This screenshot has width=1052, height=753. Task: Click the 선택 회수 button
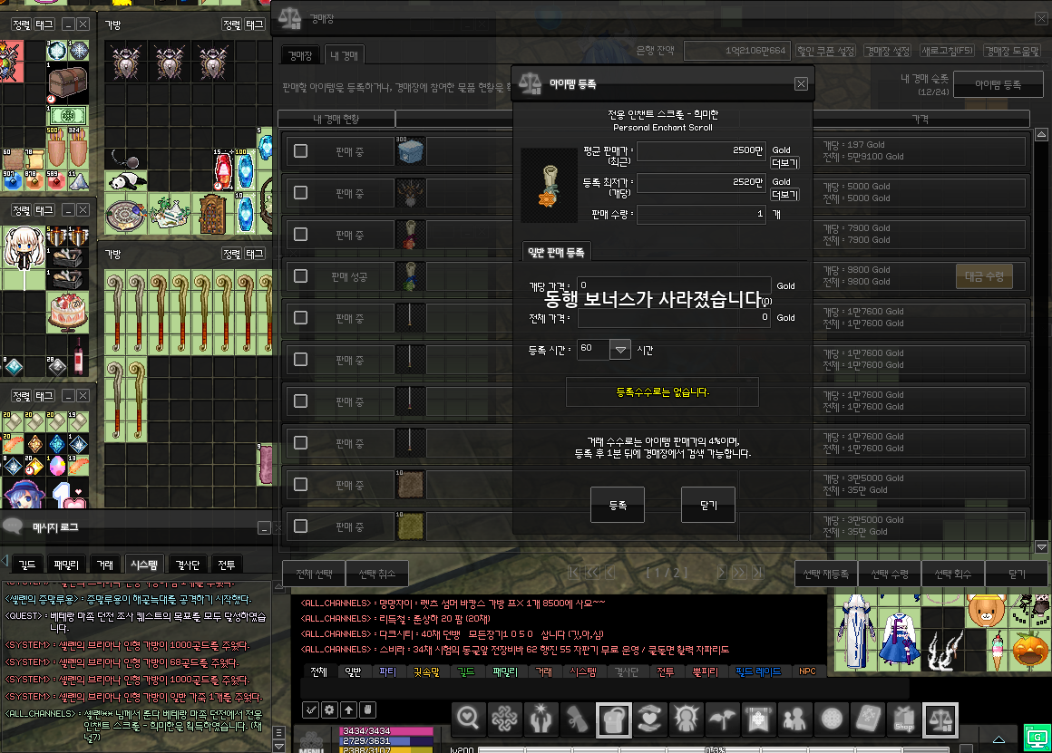click(x=953, y=574)
